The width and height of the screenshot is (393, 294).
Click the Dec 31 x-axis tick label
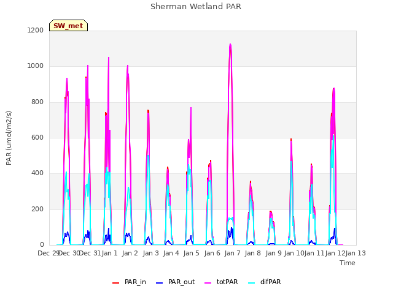(90, 253)
